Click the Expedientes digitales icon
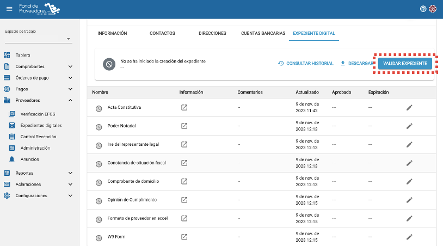Image resolution: width=443 pixels, height=246 pixels. [12, 125]
